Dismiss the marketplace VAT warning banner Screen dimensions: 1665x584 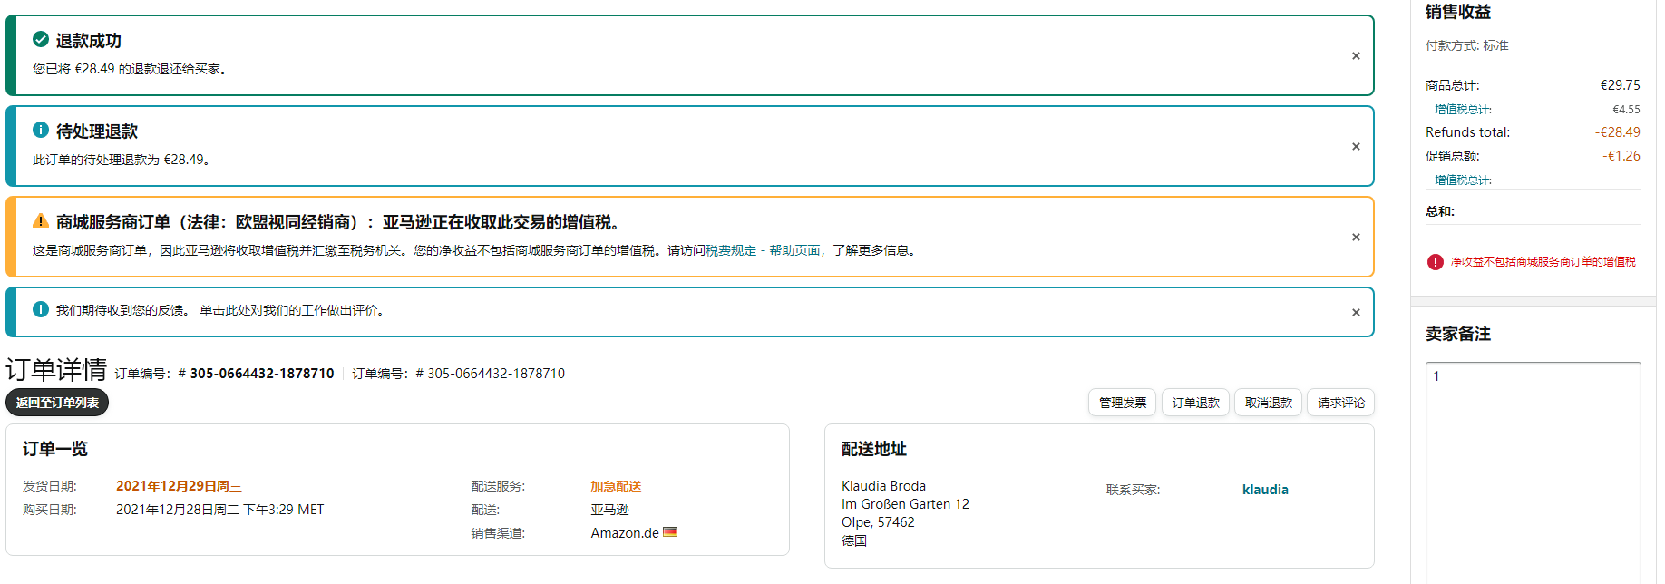pos(1356,238)
